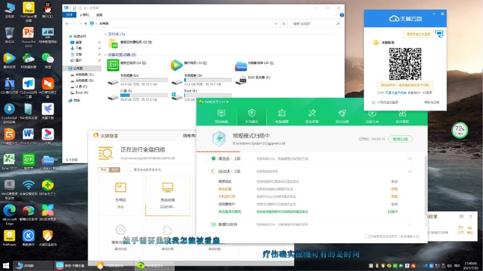Open the 腾讯QQ penguin desktop shortcut
483x271 pixels.
pos(48,10)
